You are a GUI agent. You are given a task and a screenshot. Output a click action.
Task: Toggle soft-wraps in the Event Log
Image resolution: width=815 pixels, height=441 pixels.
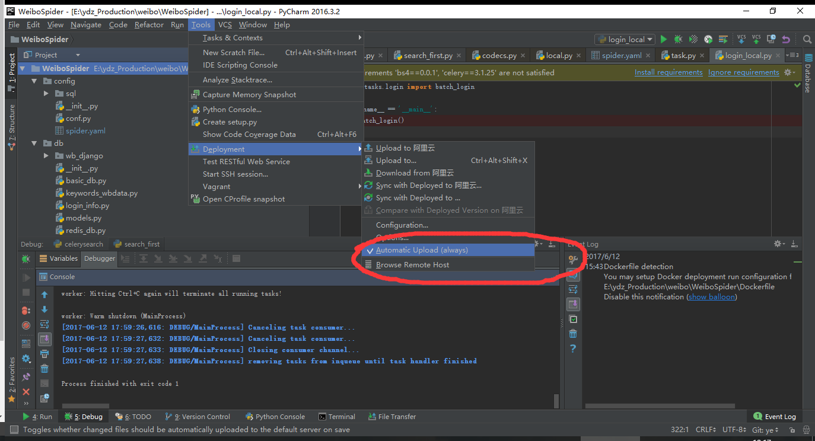(573, 289)
